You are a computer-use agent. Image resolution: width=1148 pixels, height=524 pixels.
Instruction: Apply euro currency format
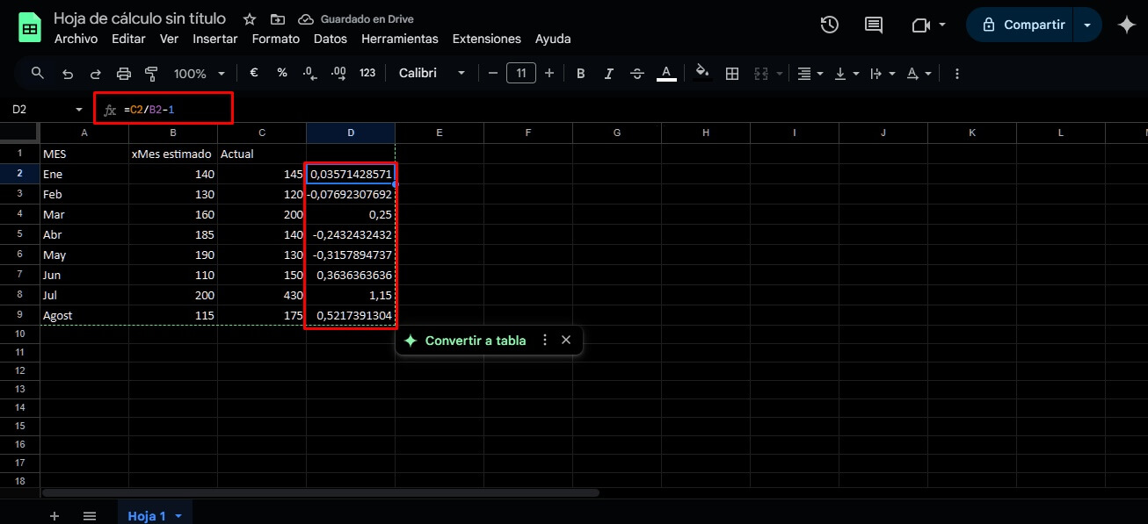(x=254, y=74)
